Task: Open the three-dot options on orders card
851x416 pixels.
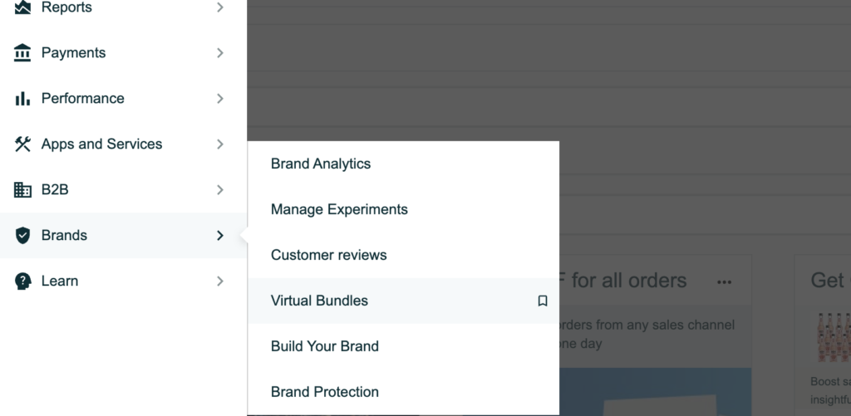Action: tap(724, 282)
